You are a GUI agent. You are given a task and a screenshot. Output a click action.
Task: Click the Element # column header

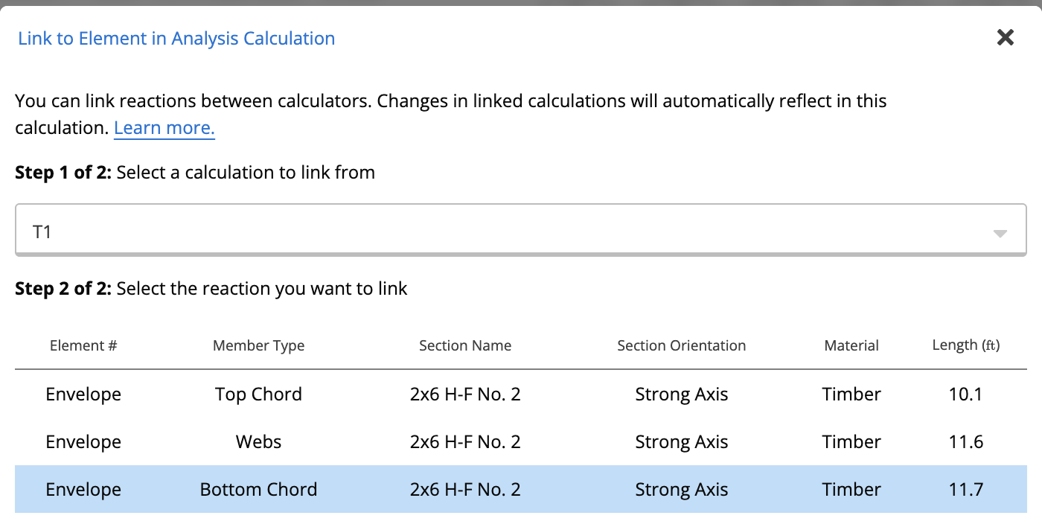coord(83,345)
